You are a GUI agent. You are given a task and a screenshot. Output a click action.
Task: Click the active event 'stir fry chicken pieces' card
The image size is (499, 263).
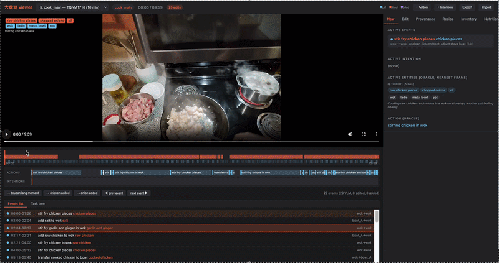coord(440,41)
